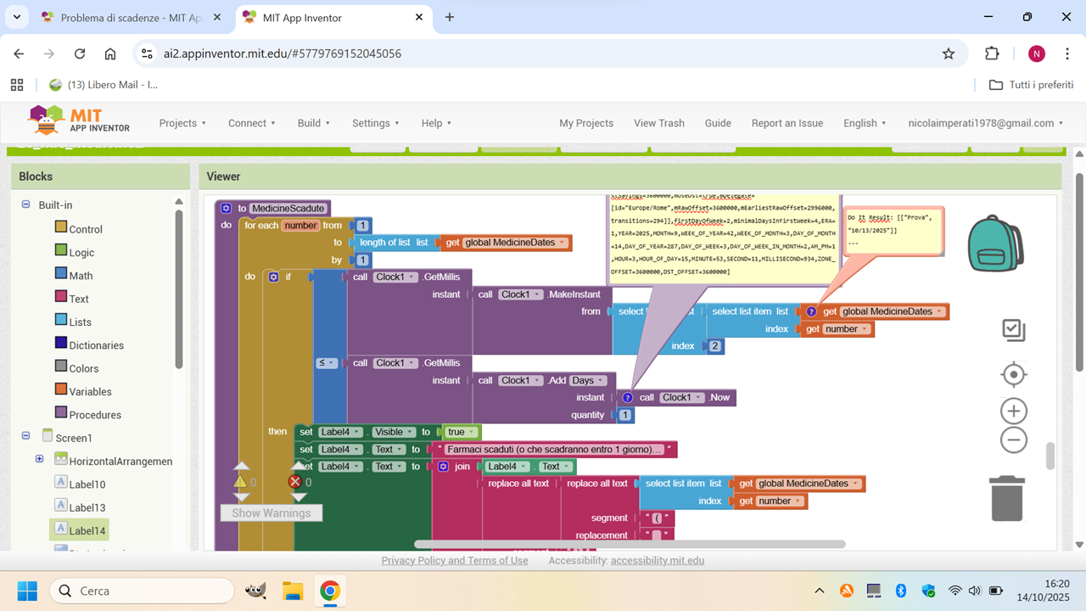Open Chrome from the Windows taskbar
The width and height of the screenshot is (1086, 611).
pyautogui.click(x=330, y=591)
